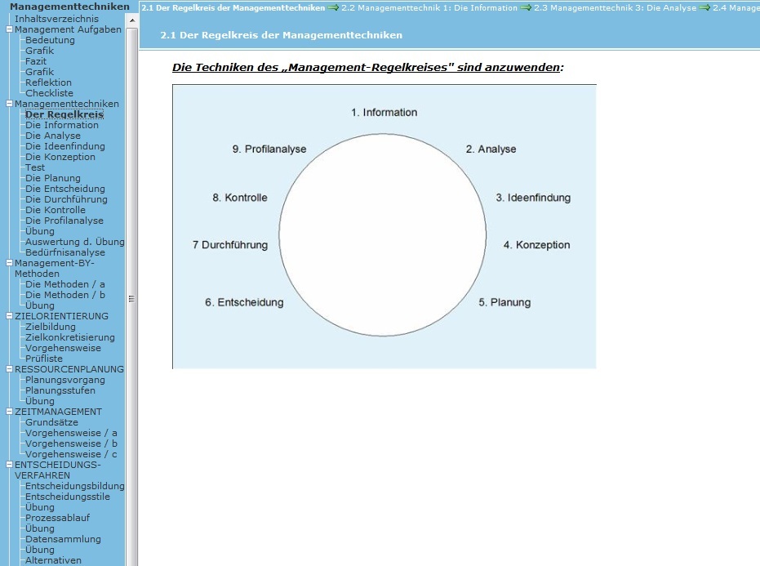760x566 pixels.
Task: Collapse the Management-BY-Methoden section
Action: click(9, 263)
